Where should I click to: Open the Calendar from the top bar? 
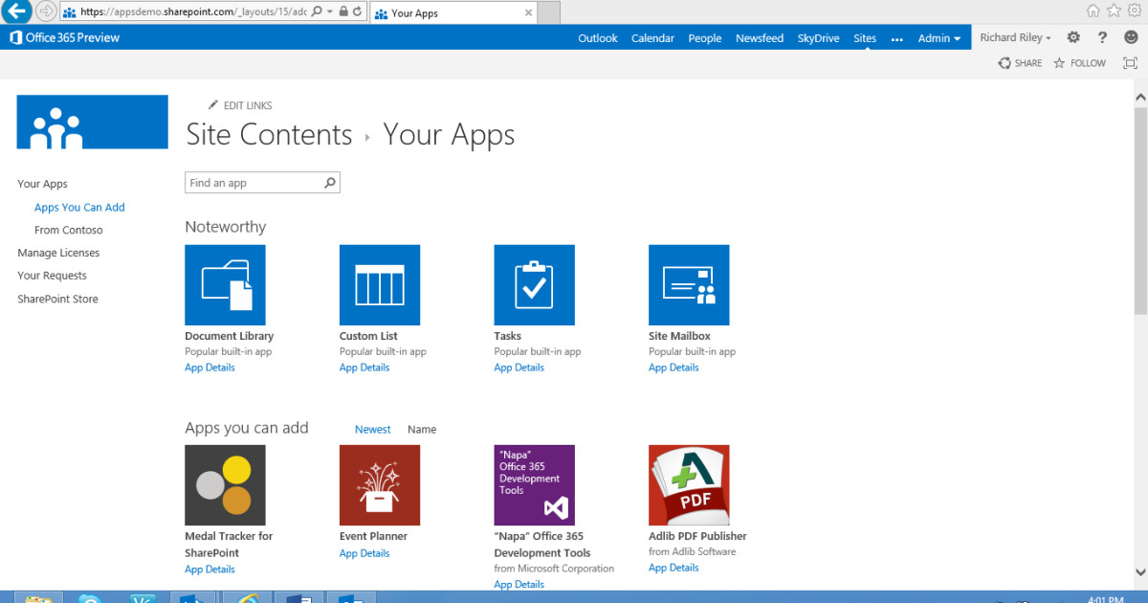point(652,37)
